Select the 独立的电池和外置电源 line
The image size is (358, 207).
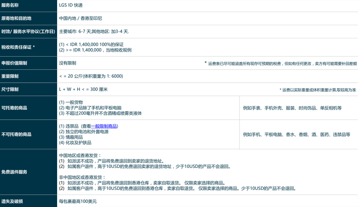click(84, 132)
